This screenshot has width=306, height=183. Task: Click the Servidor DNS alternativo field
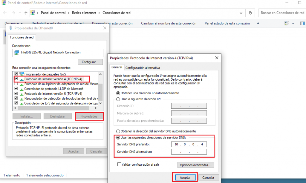pos(189,152)
